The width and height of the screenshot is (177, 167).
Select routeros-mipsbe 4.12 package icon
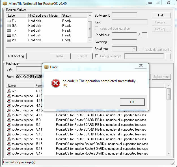[9, 96]
